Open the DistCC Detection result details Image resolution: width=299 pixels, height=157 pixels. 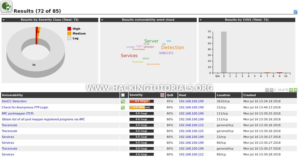coord(14,101)
